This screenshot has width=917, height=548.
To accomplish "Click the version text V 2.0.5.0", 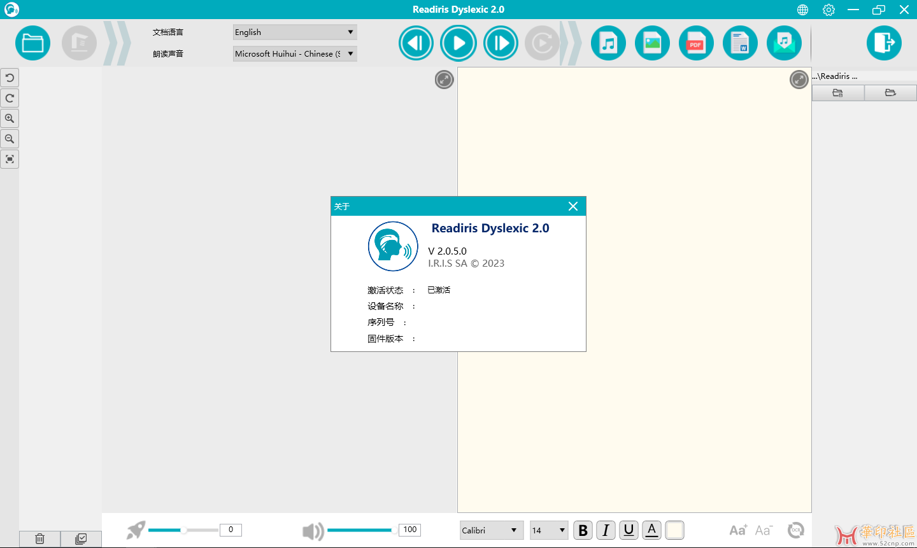I will click(x=448, y=251).
